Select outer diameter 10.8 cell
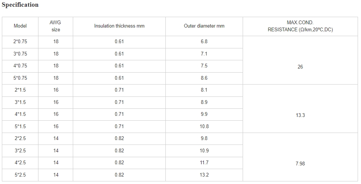This screenshot has width=361, height=184. coord(204,127)
